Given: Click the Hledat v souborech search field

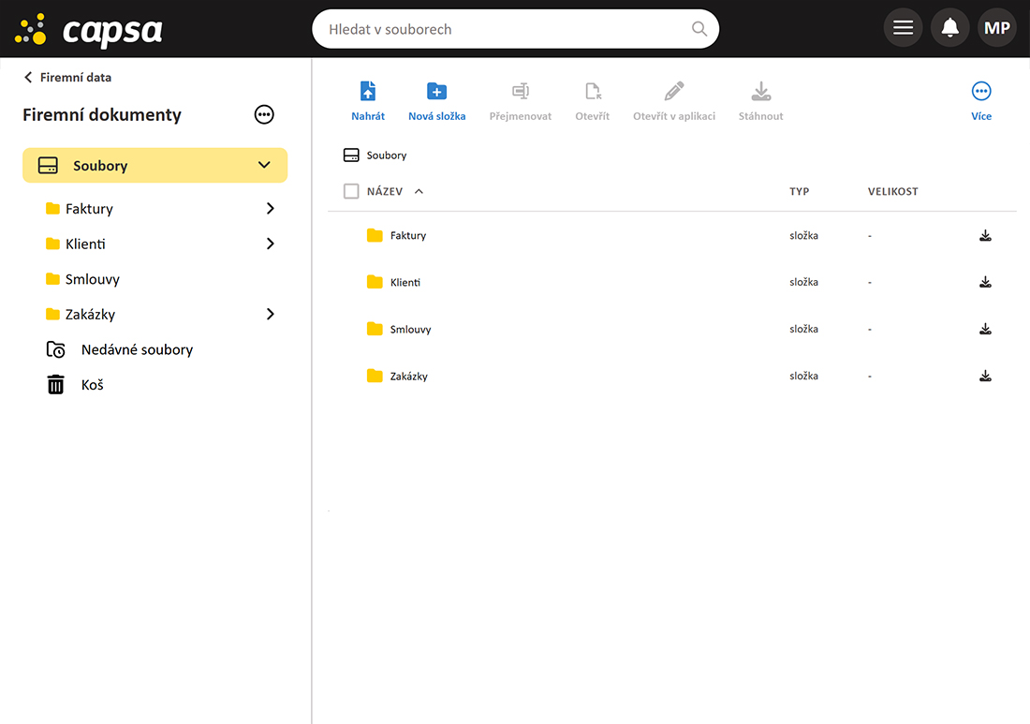Looking at the screenshot, I should [506, 29].
